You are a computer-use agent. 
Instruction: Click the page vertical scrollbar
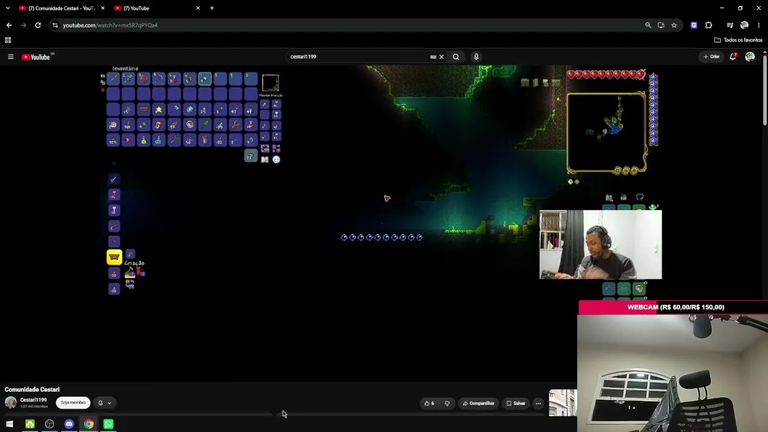click(765, 90)
